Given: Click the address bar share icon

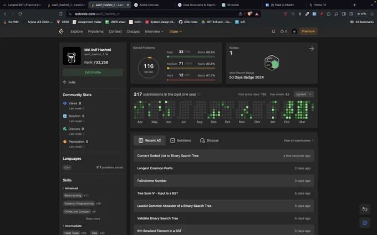Looking at the screenshot, I should (x=240, y=14).
